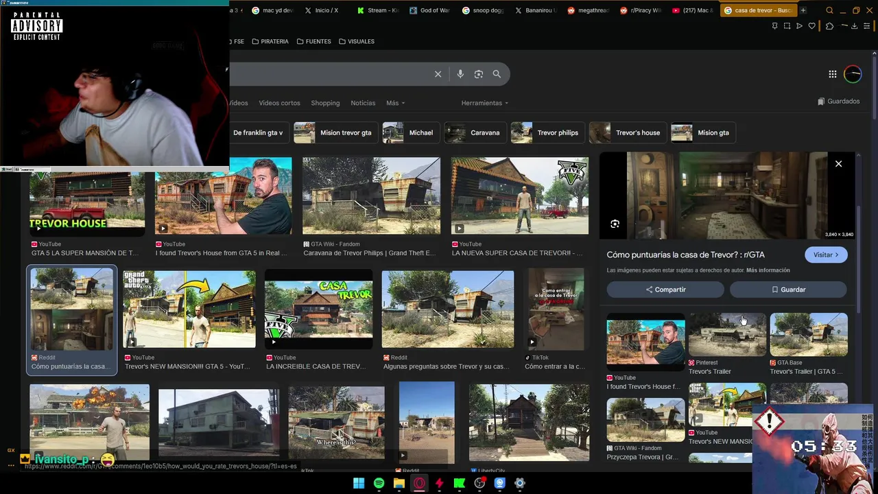
Task: Switch to the Noticias search tab
Action: click(363, 103)
